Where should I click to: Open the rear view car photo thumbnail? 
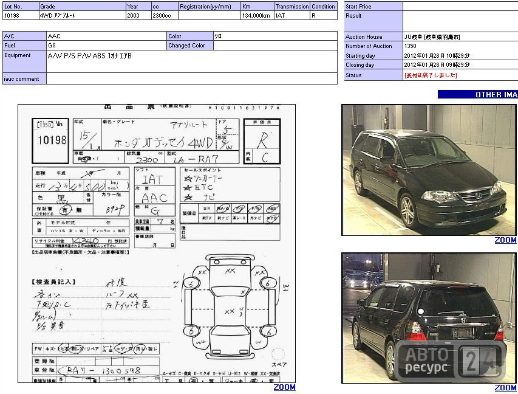click(429, 318)
